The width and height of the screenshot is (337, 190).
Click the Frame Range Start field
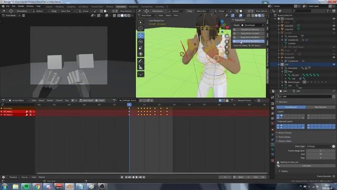pyautogui.click(x=321, y=150)
